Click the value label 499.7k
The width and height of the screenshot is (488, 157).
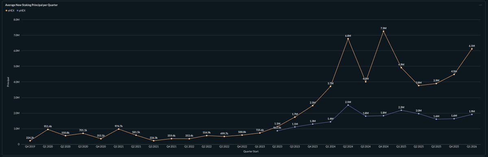(x=224, y=133)
